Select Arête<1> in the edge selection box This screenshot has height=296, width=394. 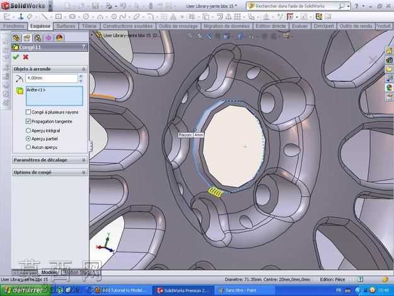[x=36, y=90]
